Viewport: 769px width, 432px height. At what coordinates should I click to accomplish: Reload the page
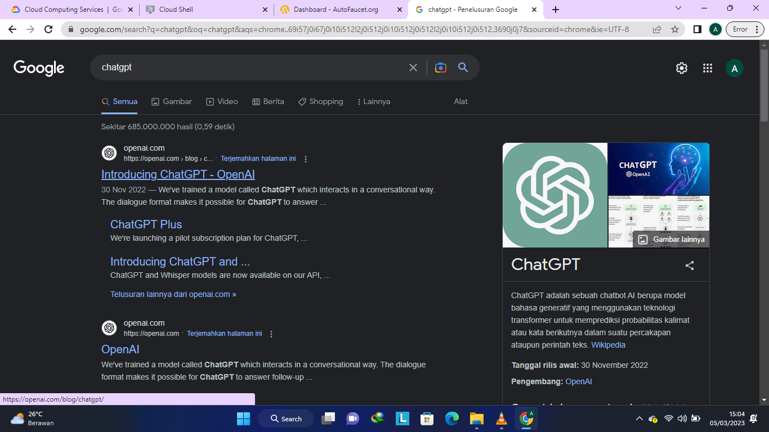coord(48,29)
